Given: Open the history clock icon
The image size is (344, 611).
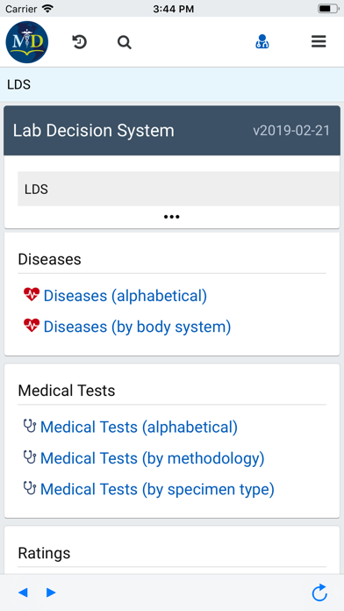Looking at the screenshot, I should (x=80, y=42).
